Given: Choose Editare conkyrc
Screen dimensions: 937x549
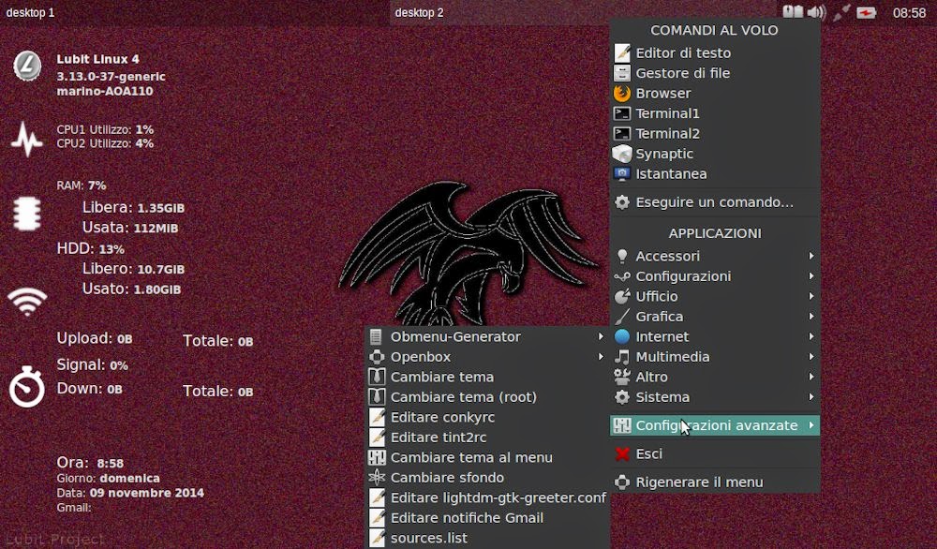Looking at the screenshot, I should (487, 417).
